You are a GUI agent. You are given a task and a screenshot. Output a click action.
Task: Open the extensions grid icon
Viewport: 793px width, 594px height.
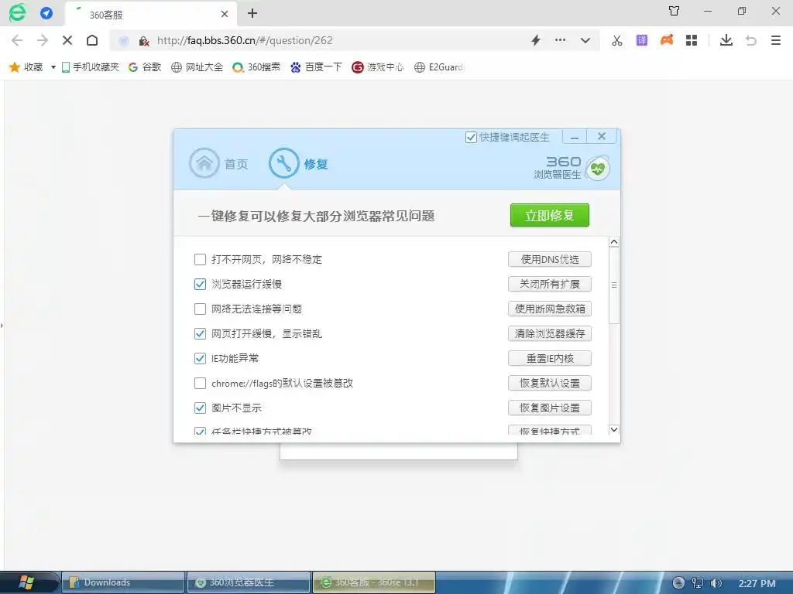(692, 40)
